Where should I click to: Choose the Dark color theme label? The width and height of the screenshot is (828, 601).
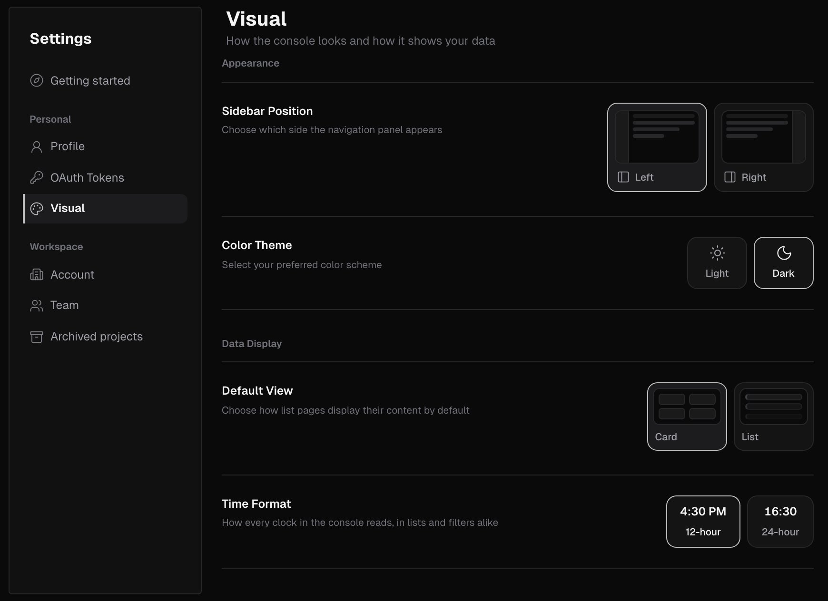pos(784,273)
